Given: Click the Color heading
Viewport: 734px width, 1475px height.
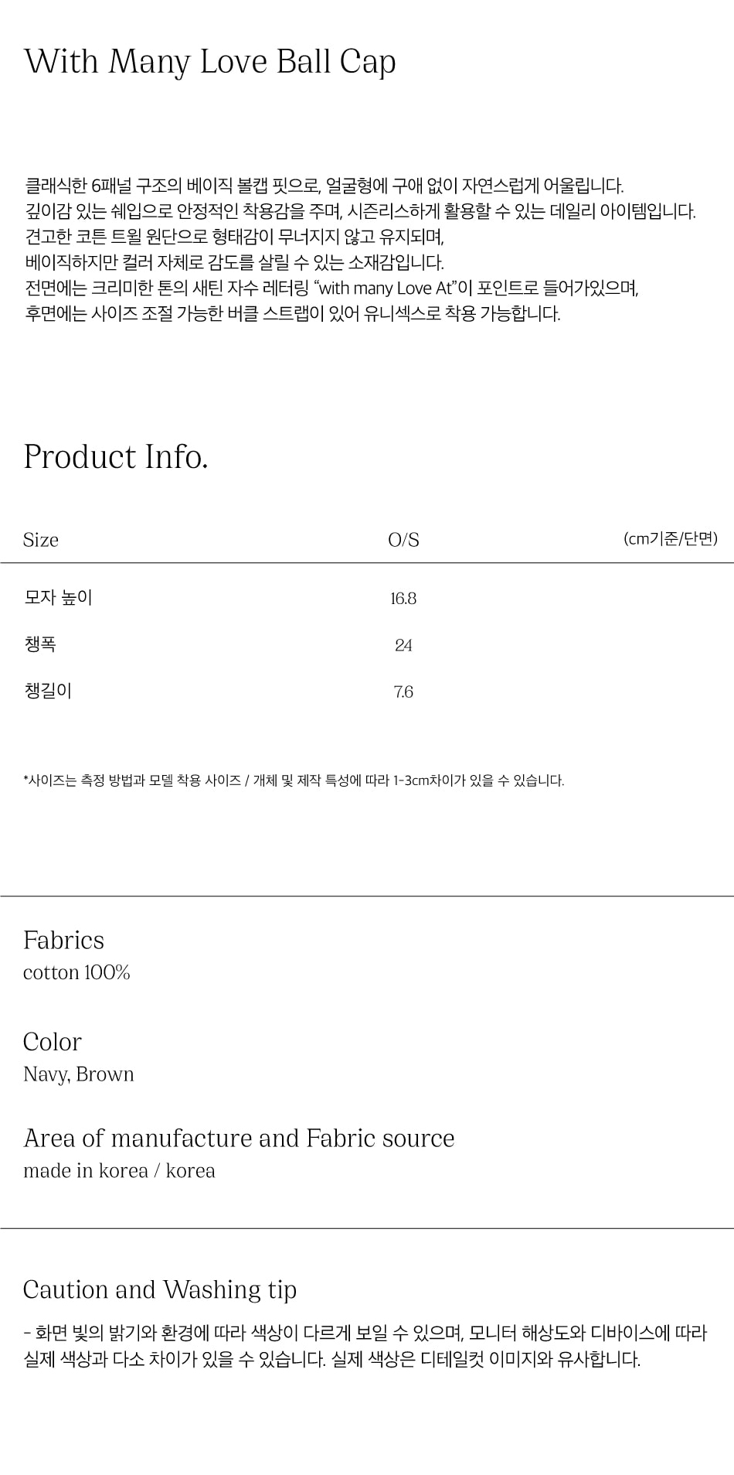Looking at the screenshot, I should pyautogui.click(x=52, y=1042).
